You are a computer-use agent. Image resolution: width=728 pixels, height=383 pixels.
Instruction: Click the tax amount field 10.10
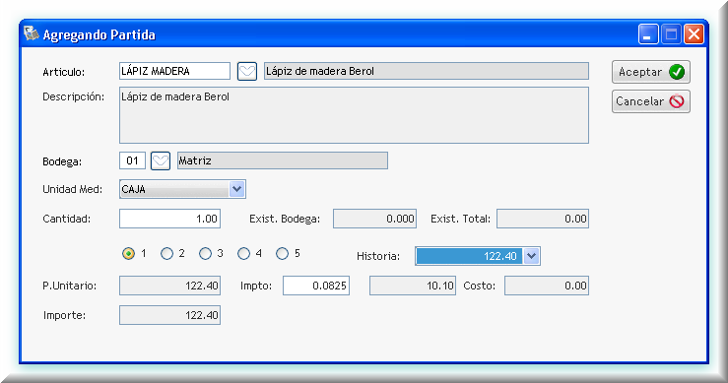point(413,286)
